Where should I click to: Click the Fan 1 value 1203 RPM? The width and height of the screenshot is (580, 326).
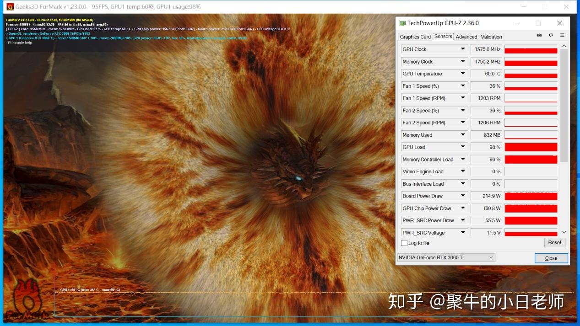pyautogui.click(x=487, y=98)
